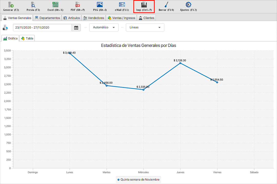
Task: Go to the Ventas / Ingresos tab
Action: (x=121, y=18)
